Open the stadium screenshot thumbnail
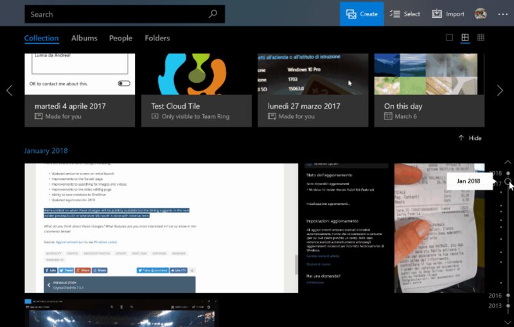This screenshot has width=514, height=327. (121, 313)
